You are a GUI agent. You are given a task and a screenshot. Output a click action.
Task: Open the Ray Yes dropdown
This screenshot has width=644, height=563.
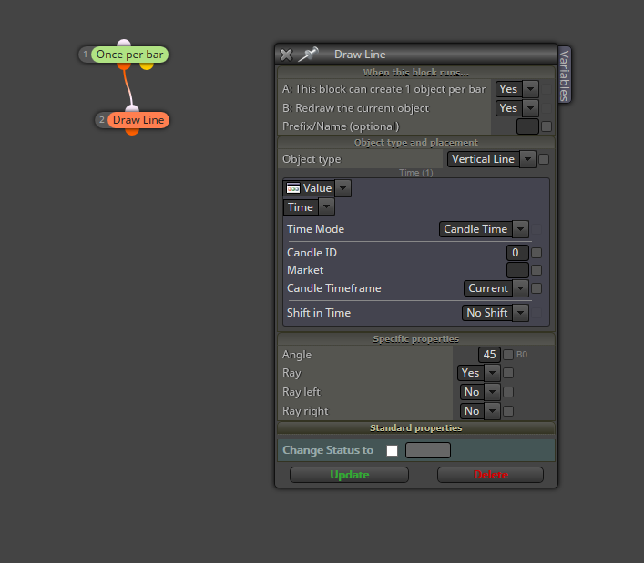(x=478, y=373)
